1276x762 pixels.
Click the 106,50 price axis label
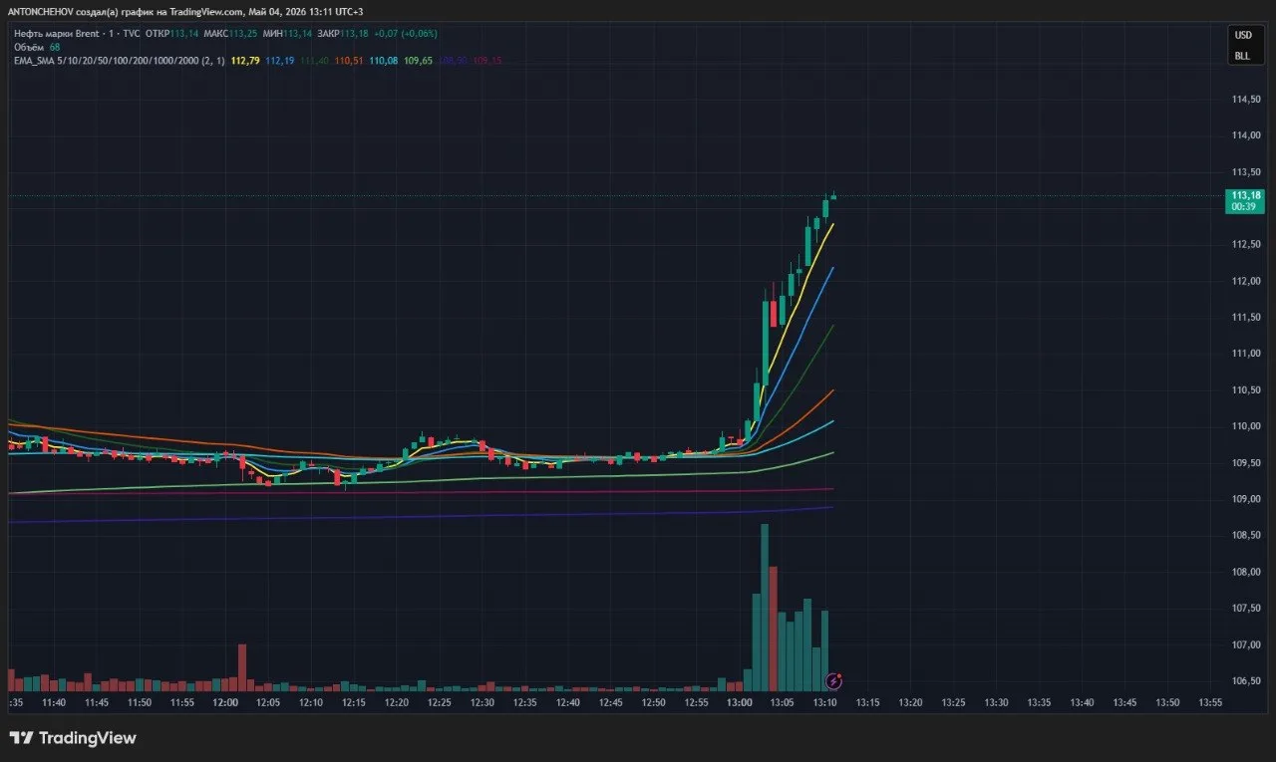pyautogui.click(x=1247, y=681)
